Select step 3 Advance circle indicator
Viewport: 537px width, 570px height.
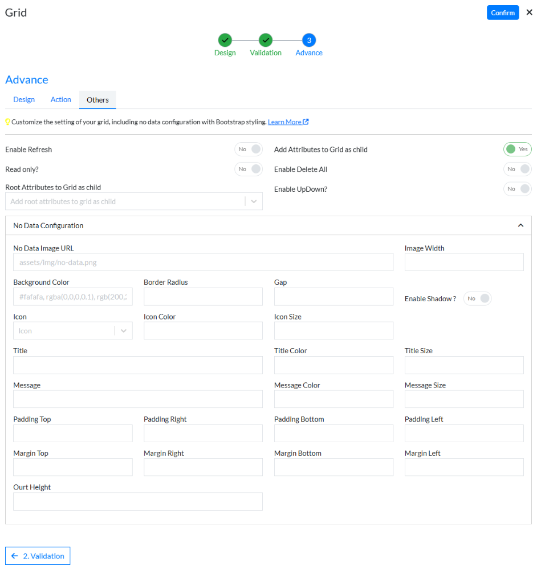click(x=308, y=41)
